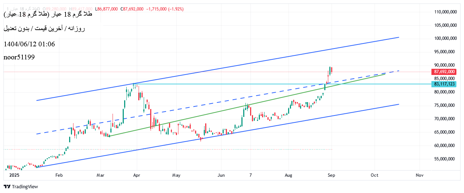This screenshot has height=193, width=464.
Task: Select the cyan horizontal resistance line
Action: [380, 84]
